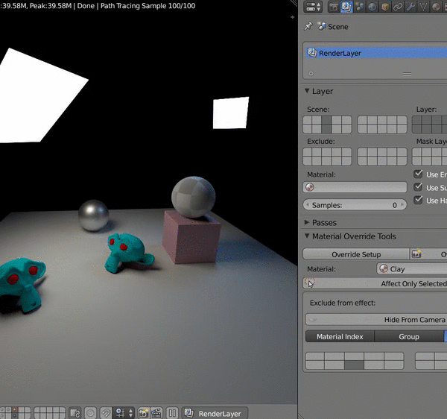Toggle first exclude-from-effect layer grid button

coord(315,356)
